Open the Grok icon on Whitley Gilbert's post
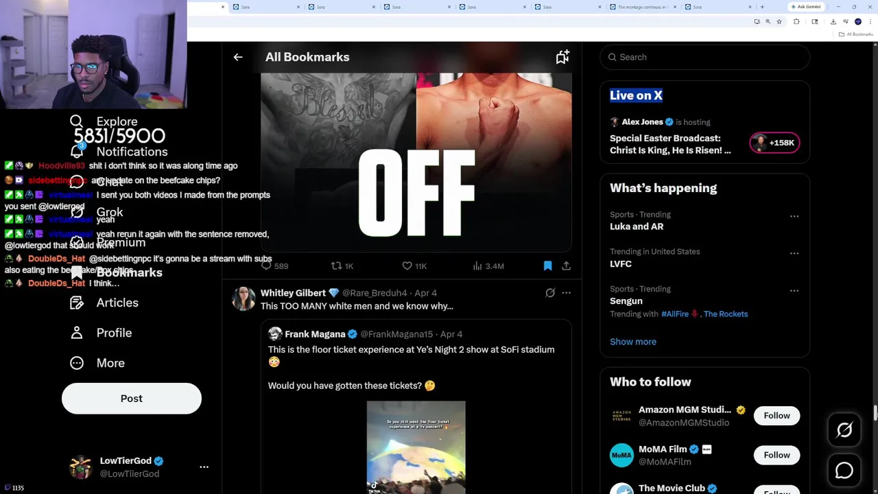Image resolution: width=878 pixels, height=494 pixels. pos(550,293)
